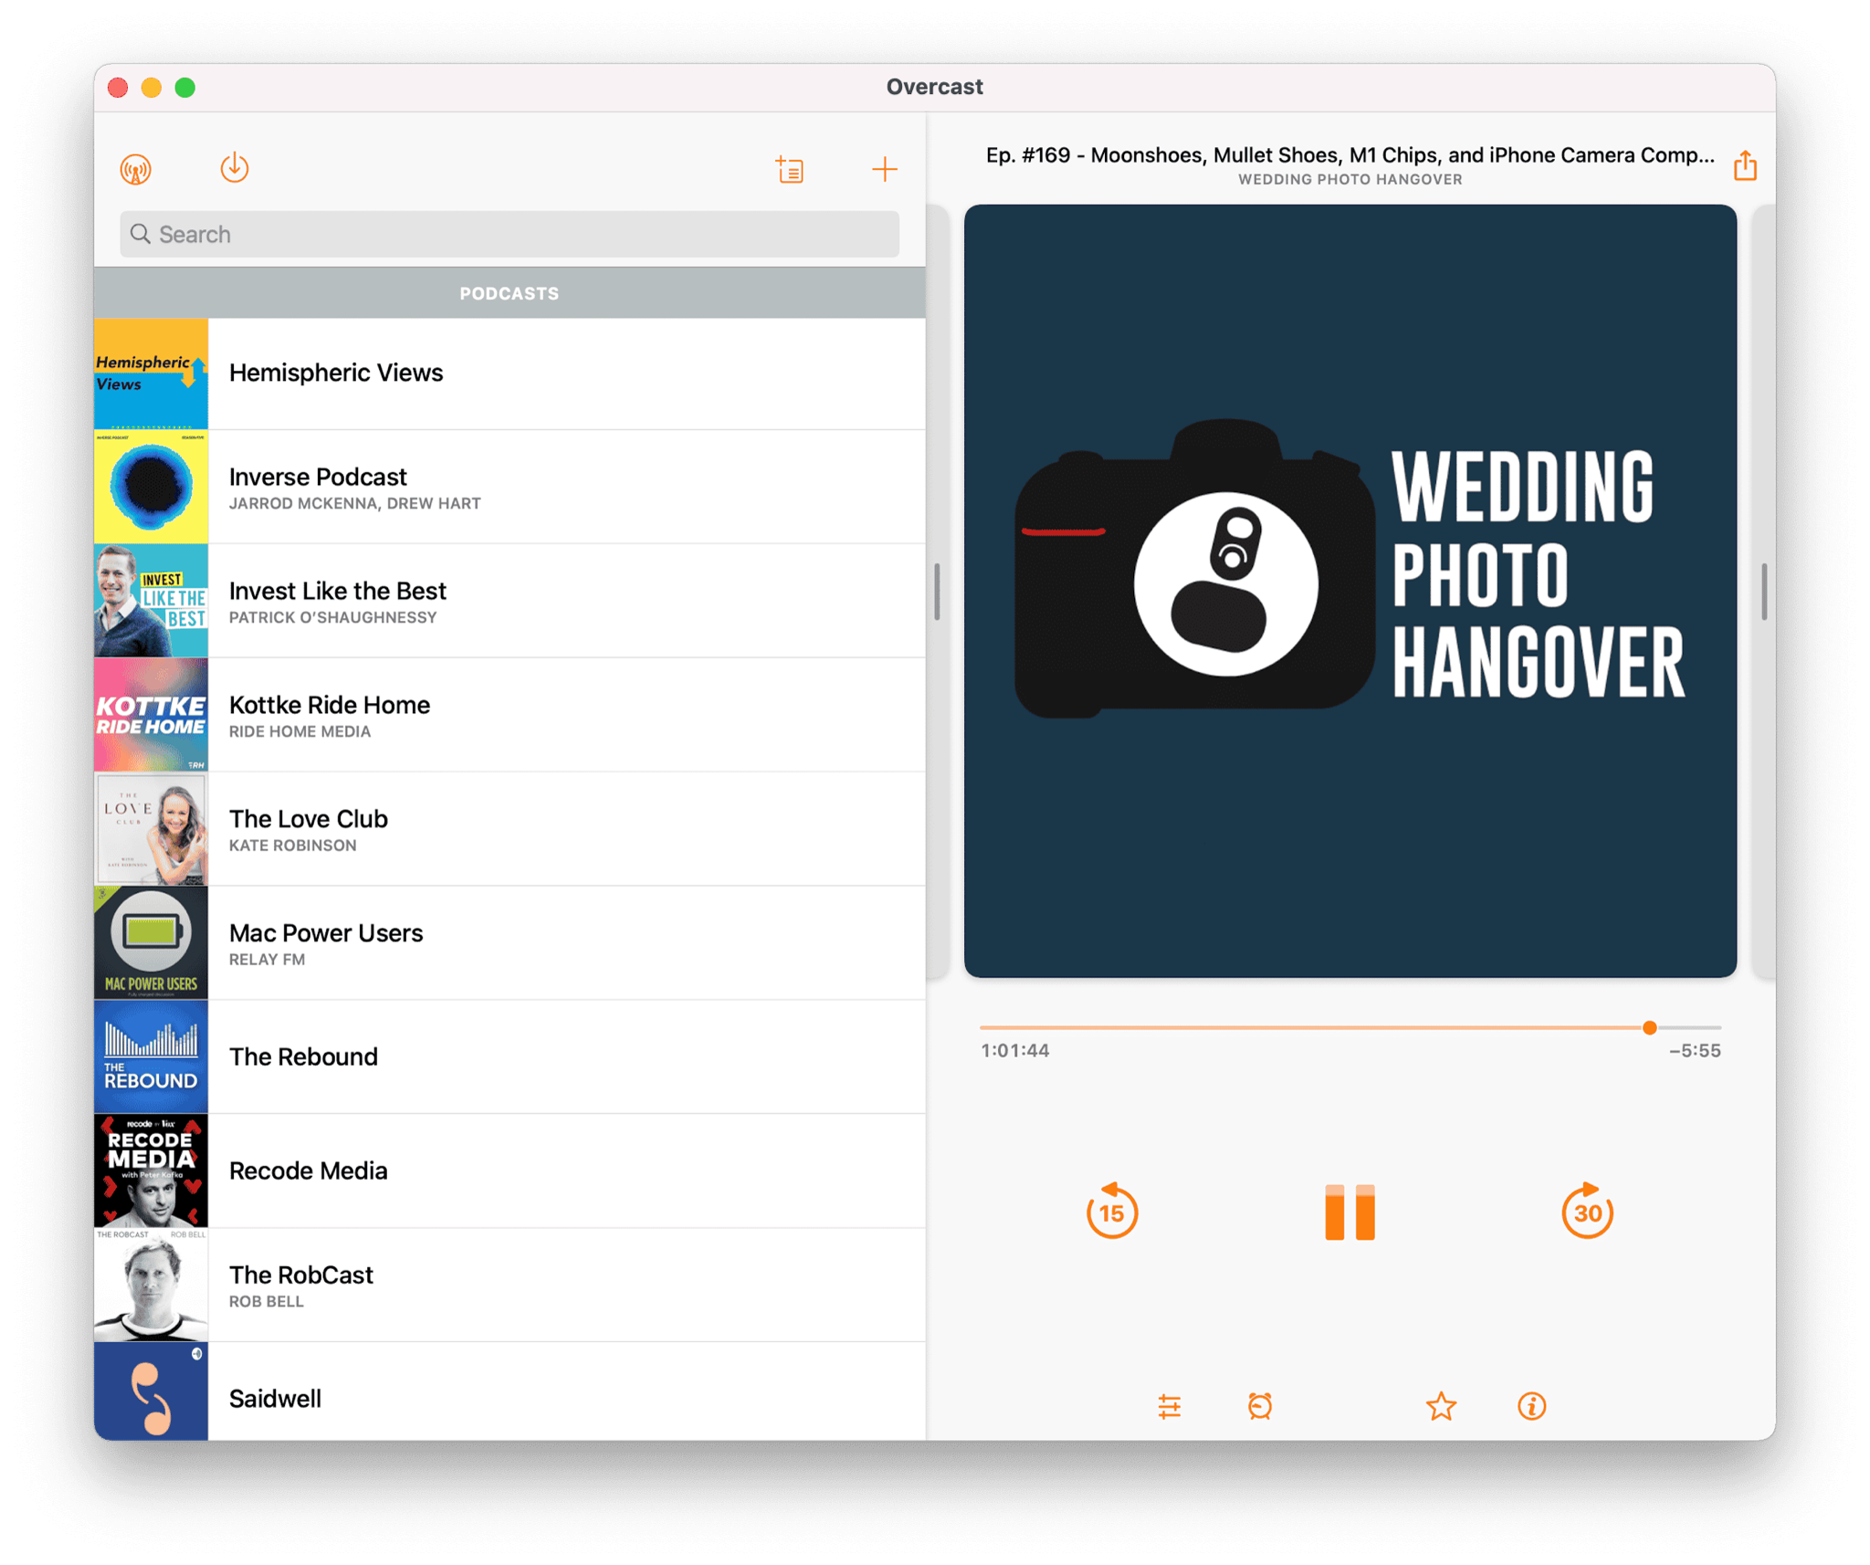Click the add playlist icon
The height and width of the screenshot is (1565, 1870).
[790, 170]
